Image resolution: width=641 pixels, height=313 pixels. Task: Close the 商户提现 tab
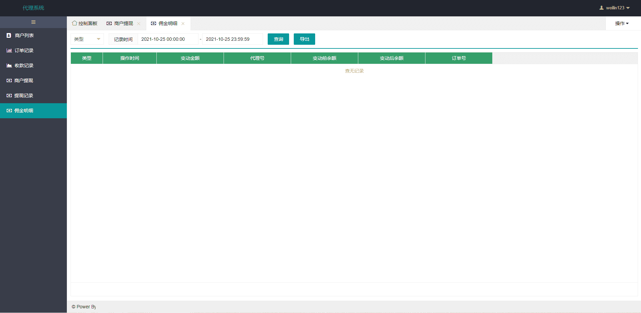click(x=139, y=23)
